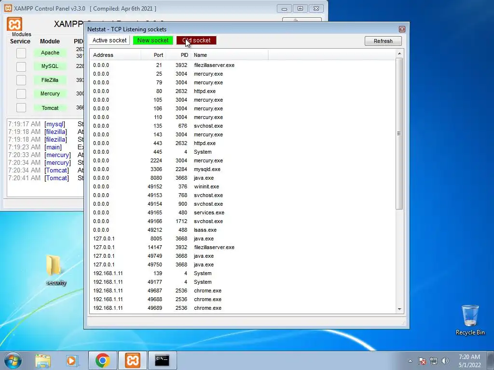494x370 pixels.
Task: Maximize the XAMPP Control Panel window
Action: pos(300,9)
